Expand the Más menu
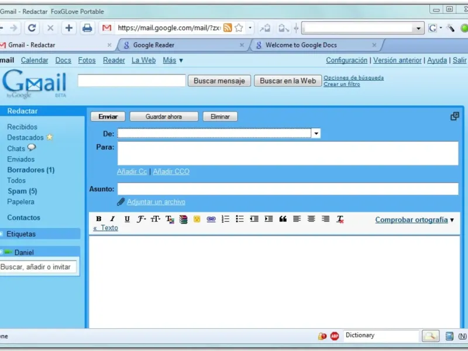 tap(173, 60)
